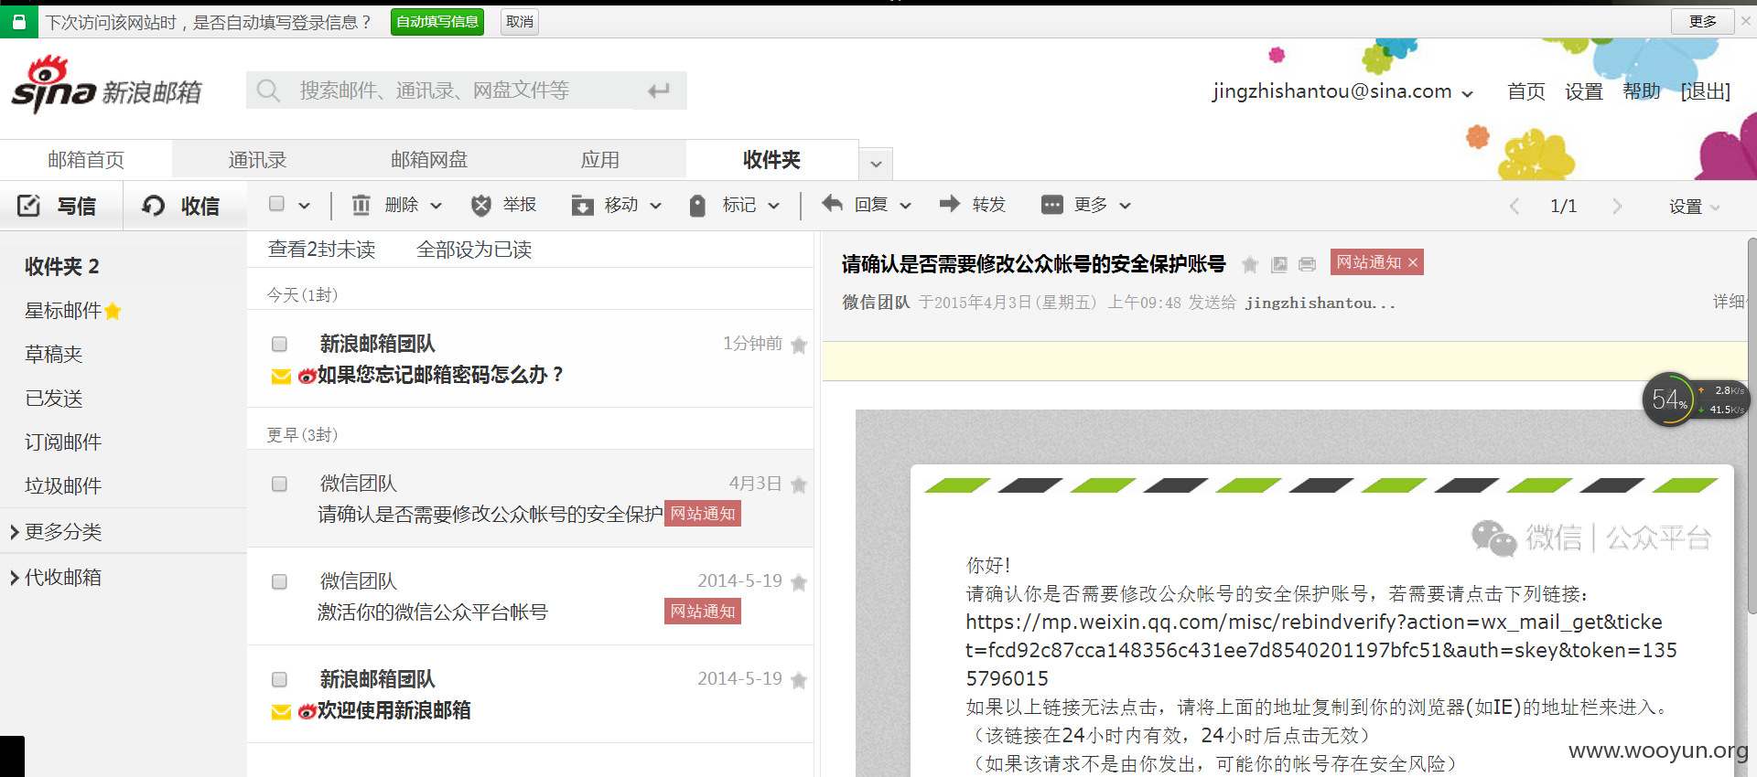
Task: Open the tab list dropdown next to 收件夹
Action: pos(877,164)
